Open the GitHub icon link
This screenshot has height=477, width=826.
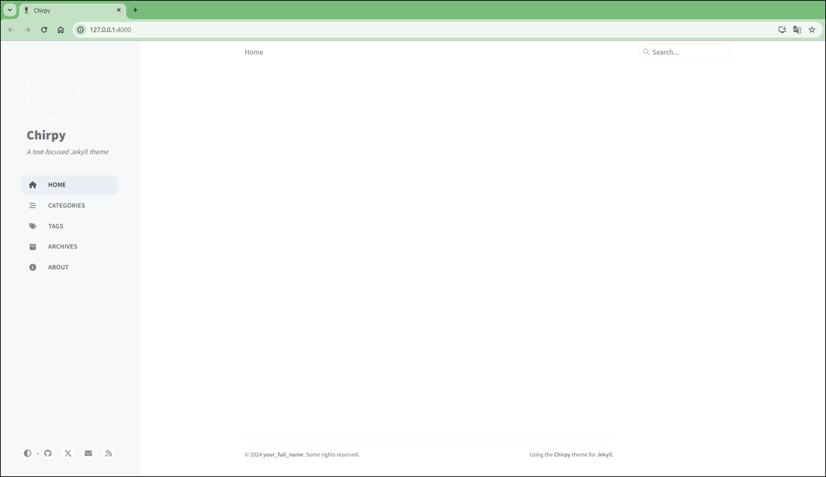(48, 453)
